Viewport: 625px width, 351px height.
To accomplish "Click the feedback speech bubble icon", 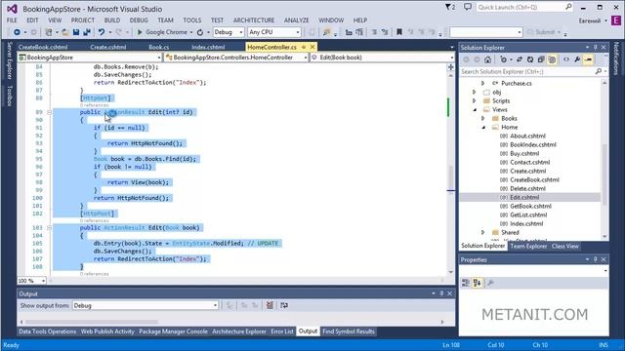I will [468, 7].
